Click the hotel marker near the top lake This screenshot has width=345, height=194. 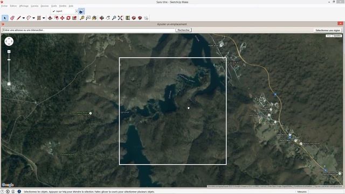pyautogui.click(x=221, y=45)
